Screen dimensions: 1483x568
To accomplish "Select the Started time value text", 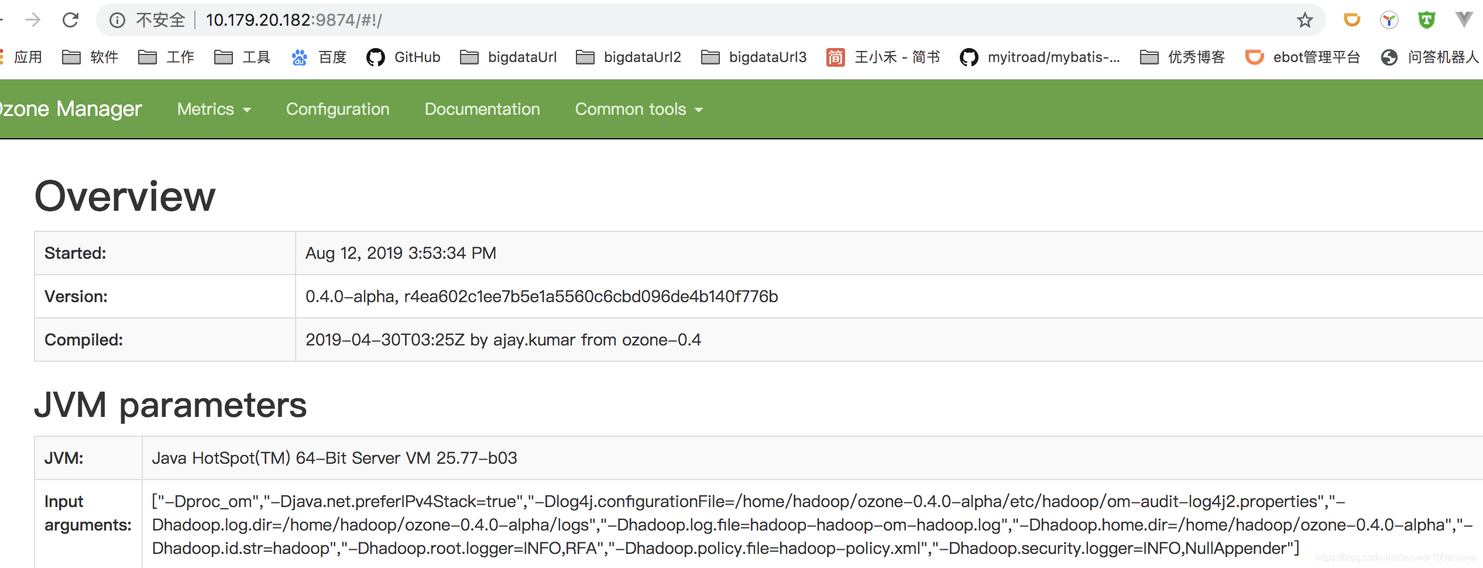I will pos(401,253).
